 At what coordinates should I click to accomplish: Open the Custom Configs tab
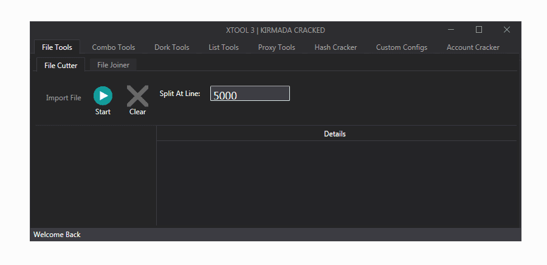click(402, 47)
